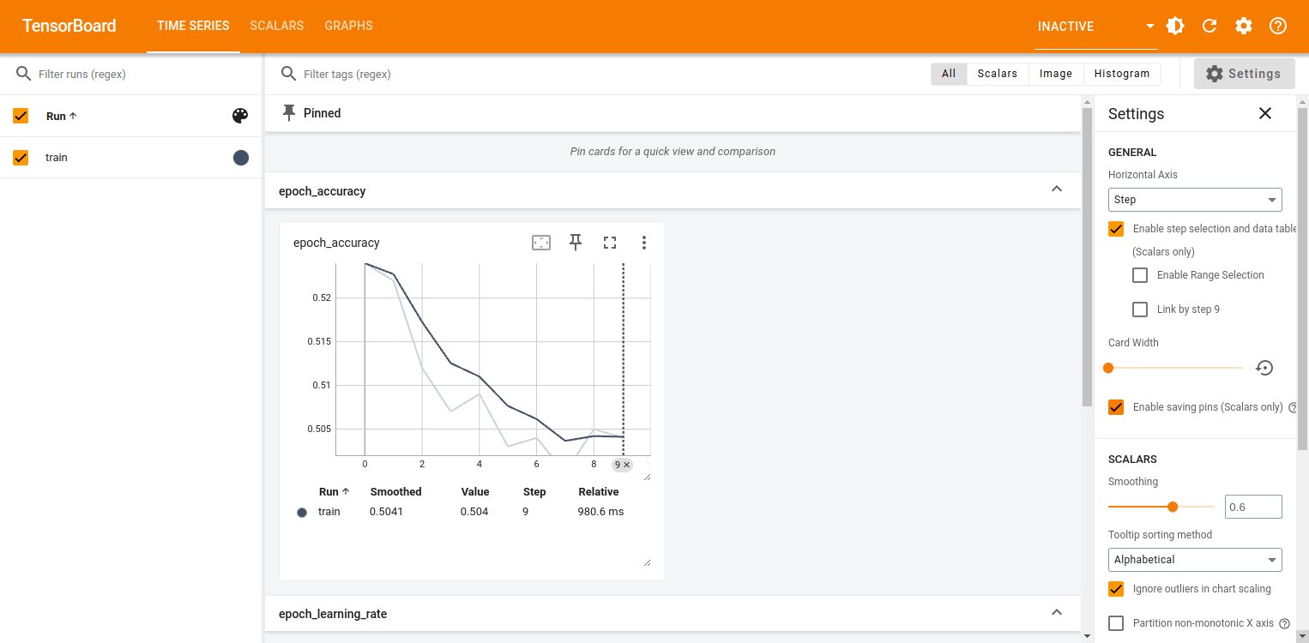Viewport: 1309px width, 643px height.
Task: Click the Smoothing slider handle
Action: click(x=1173, y=507)
